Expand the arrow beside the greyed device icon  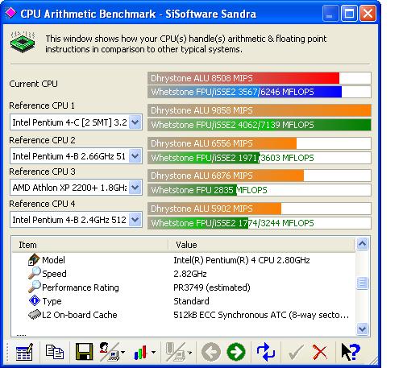(x=189, y=352)
